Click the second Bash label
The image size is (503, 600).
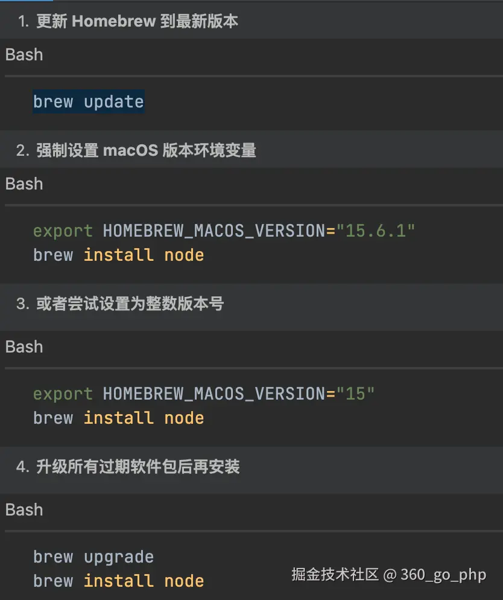(24, 184)
